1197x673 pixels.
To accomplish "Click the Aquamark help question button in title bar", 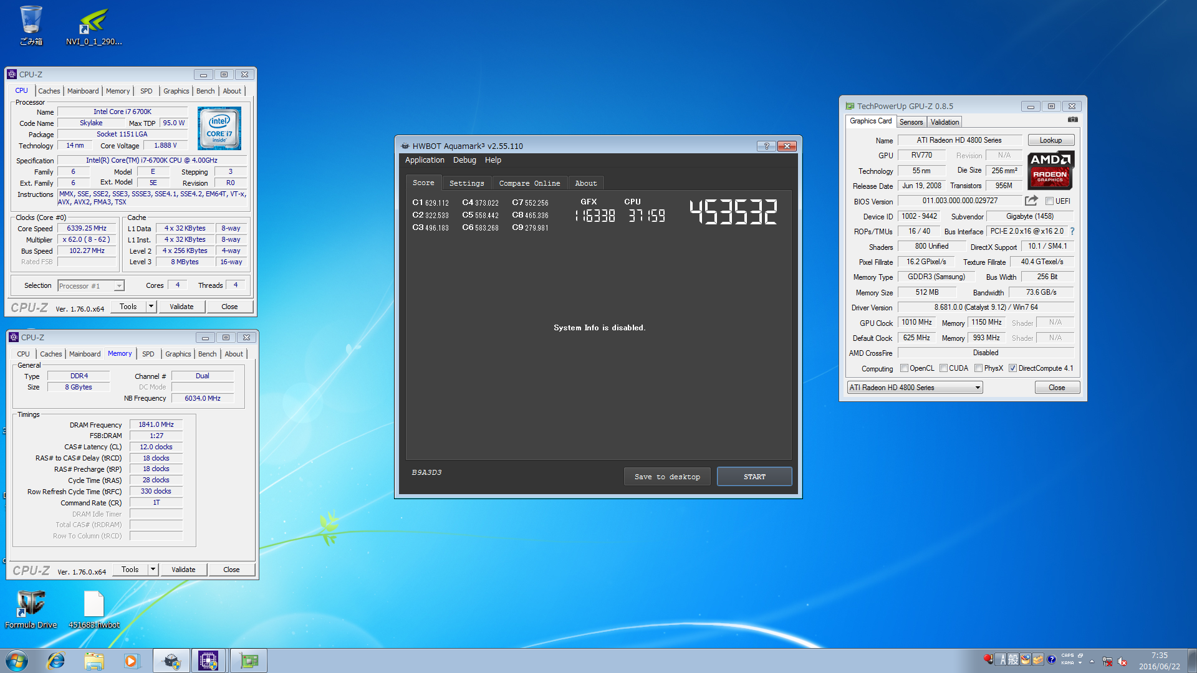I will tap(766, 146).
